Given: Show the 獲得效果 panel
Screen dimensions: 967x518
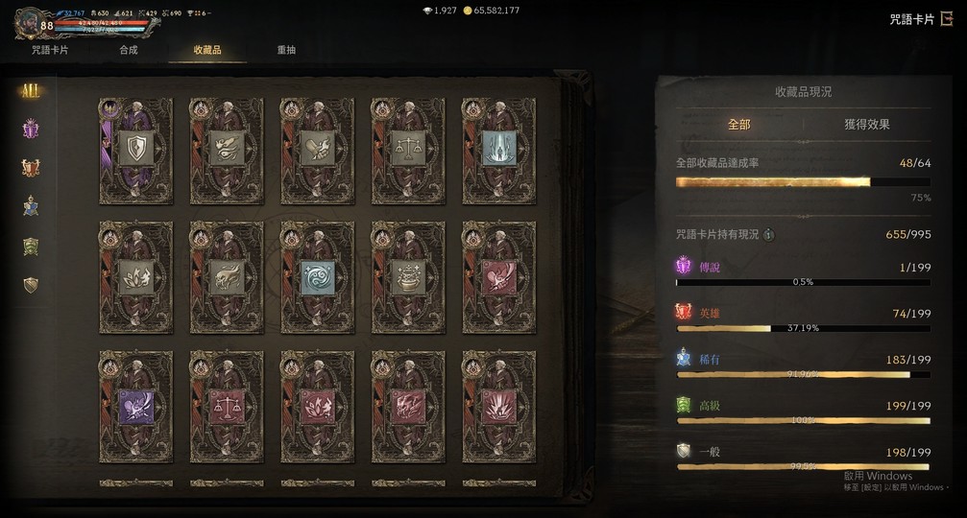Looking at the screenshot, I should [x=866, y=125].
